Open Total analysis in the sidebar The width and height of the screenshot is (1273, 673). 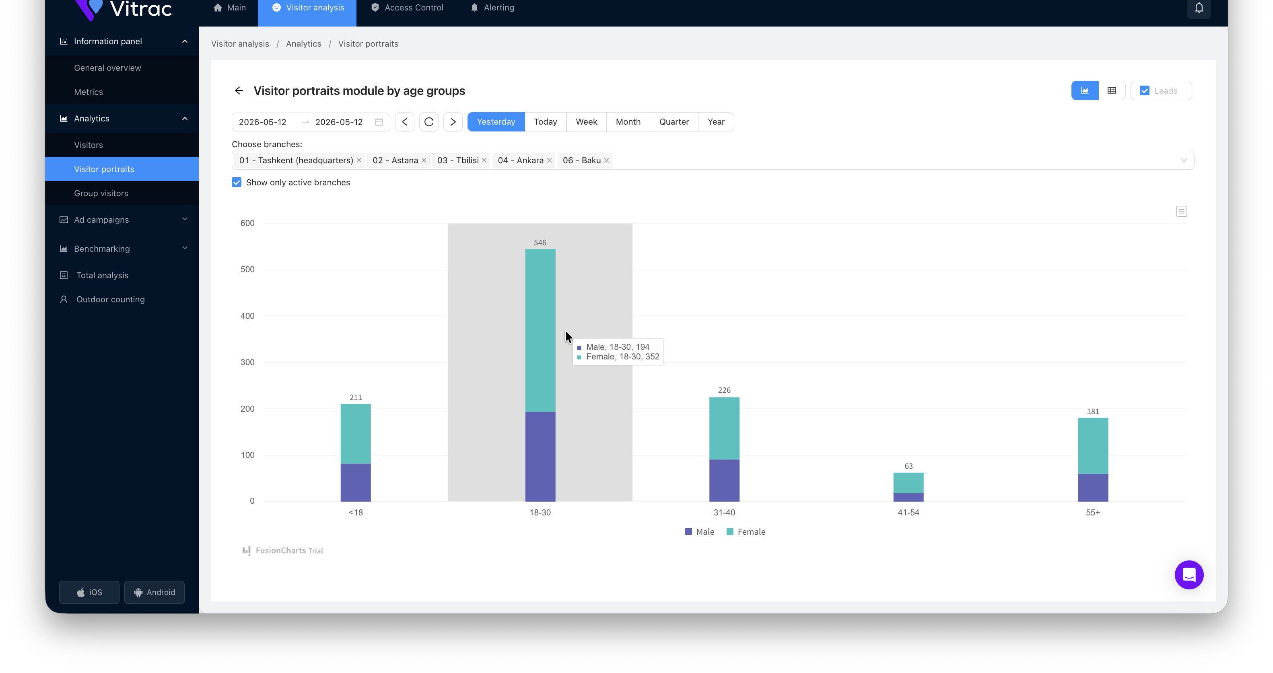point(122,275)
